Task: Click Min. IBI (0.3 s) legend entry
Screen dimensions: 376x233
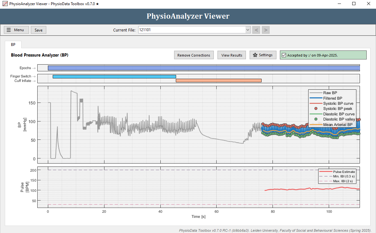Action: (x=344, y=176)
